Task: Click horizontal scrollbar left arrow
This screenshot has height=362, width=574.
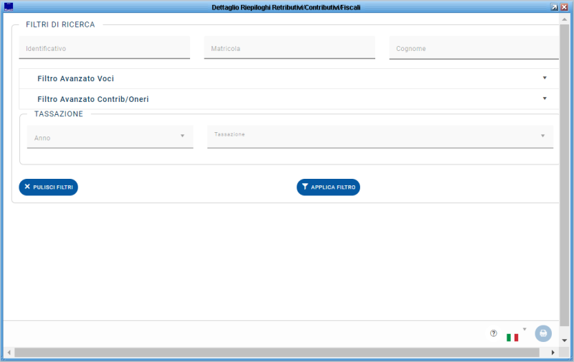Action: click(x=9, y=353)
